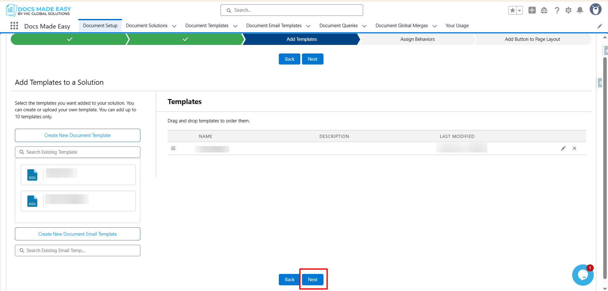Image resolution: width=608 pixels, height=291 pixels.
Task: Select the Assign Behaviors progress step
Action: (x=417, y=39)
